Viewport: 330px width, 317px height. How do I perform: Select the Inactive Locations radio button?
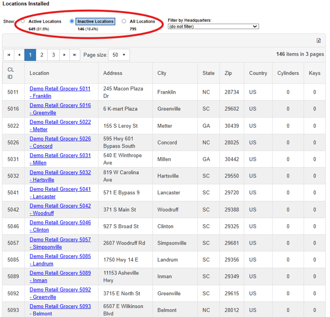[x=72, y=22]
